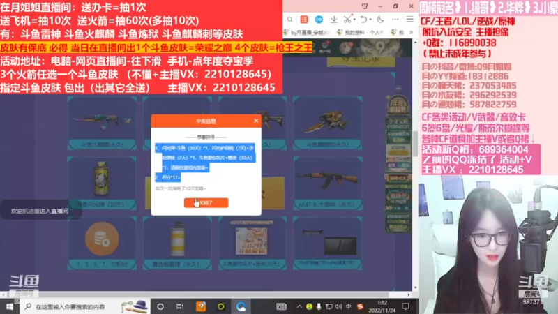
Task: Toggle night mode moon icon
Action: tap(380, 20)
